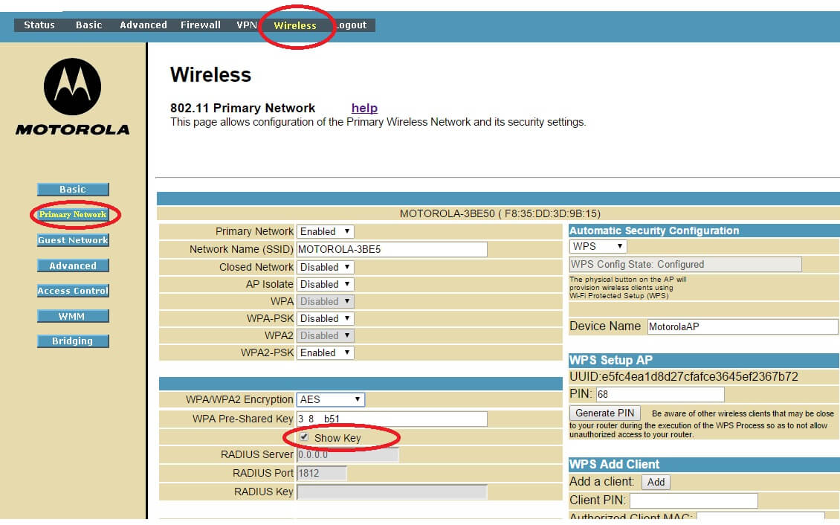
Task: Click the 802.11 Primary Network heading
Action: pyautogui.click(x=242, y=109)
